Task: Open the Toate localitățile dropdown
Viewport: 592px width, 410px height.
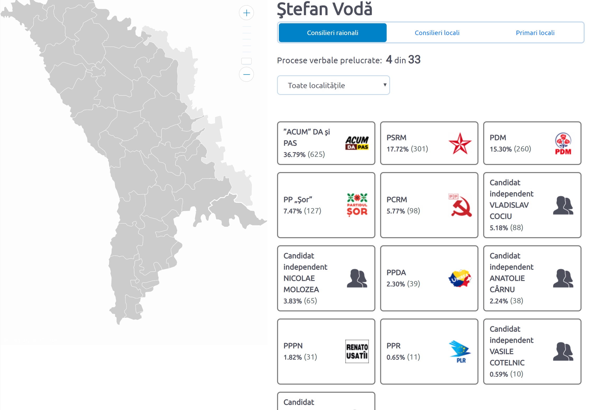Action: coord(333,85)
